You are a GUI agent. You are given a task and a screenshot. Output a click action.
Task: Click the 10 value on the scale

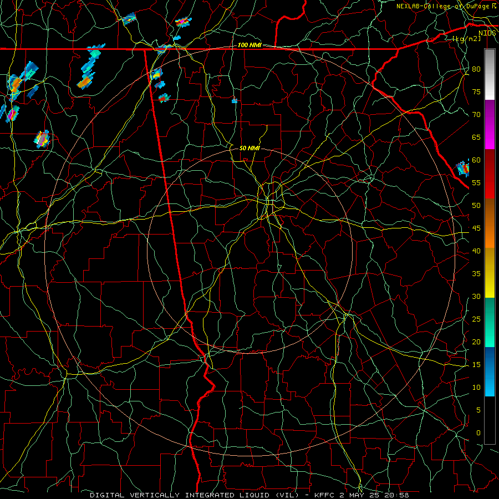point(476,388)
